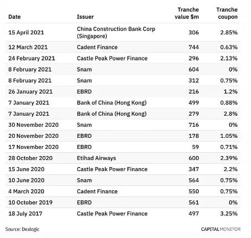Screen dimensions: 251x238
Task: Click the Date column header
Action: (14, 17)
